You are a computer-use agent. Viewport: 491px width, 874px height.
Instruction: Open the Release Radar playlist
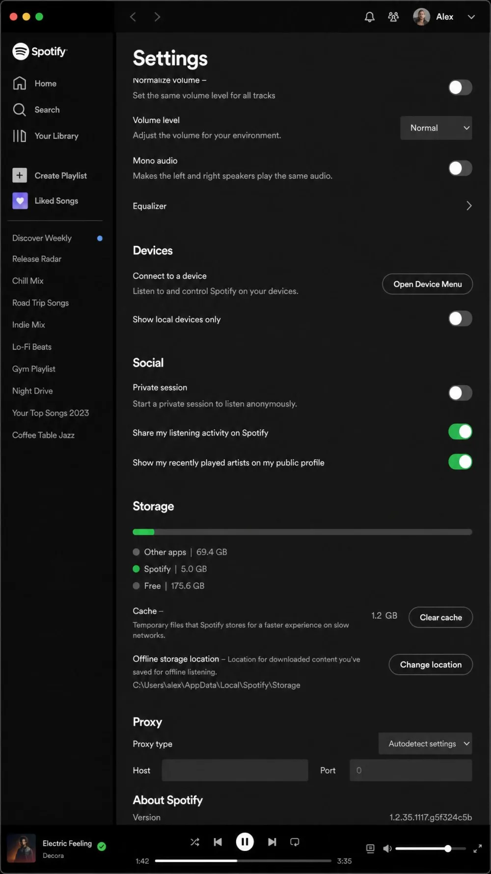pos(37,259)
